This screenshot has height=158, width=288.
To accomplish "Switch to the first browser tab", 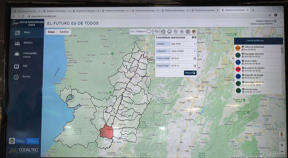I will pyautogui.click(x=26, y=11).
